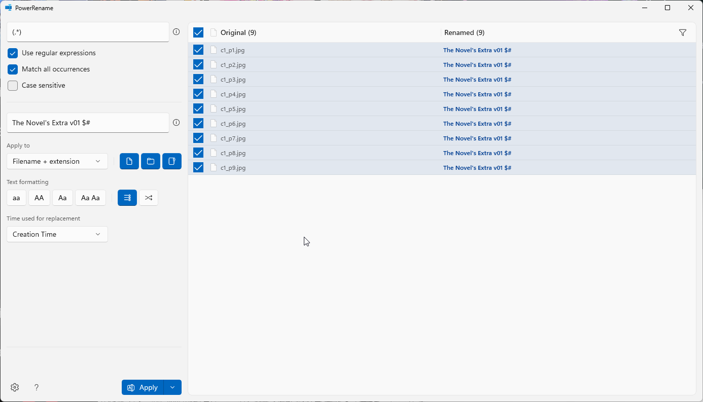
Task: Uncheck Match all occurrences
Action: pyautogui.click(x=13, y=69)
